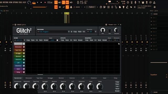Screen dimensions: 168x94
Task: Open the Glitch2 Presets menu
Action: 111,25
